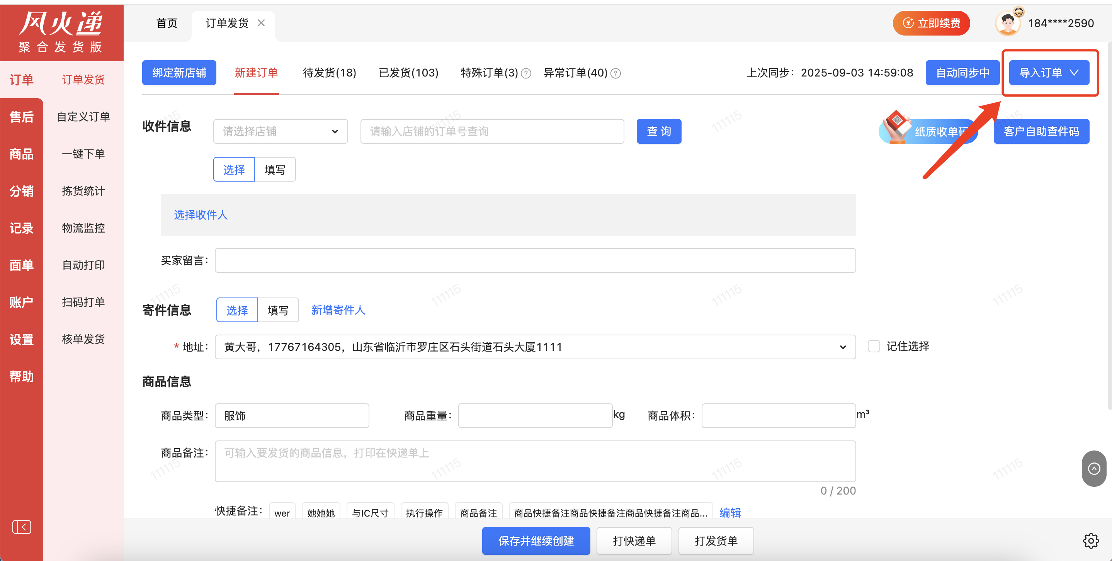Open the 请选择店铺 dropdown

(x=281, y=131)
